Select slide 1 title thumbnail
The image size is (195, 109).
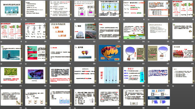pyautogui.click(x=12, y=9)
